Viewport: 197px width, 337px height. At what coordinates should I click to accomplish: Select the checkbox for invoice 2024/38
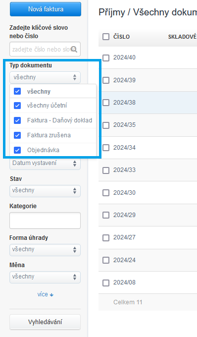[106, 103]
